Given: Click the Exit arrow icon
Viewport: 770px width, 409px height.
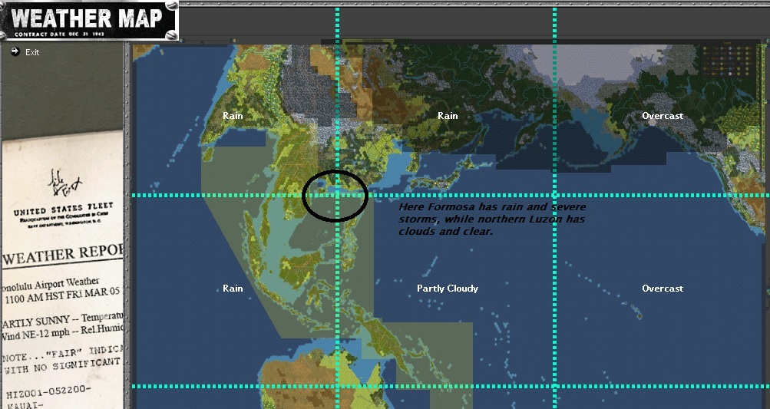Looking at the screenshot, I should (x=15, y=51).
